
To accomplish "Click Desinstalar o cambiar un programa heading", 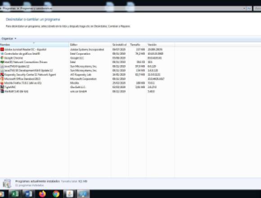I will (33, 19).
